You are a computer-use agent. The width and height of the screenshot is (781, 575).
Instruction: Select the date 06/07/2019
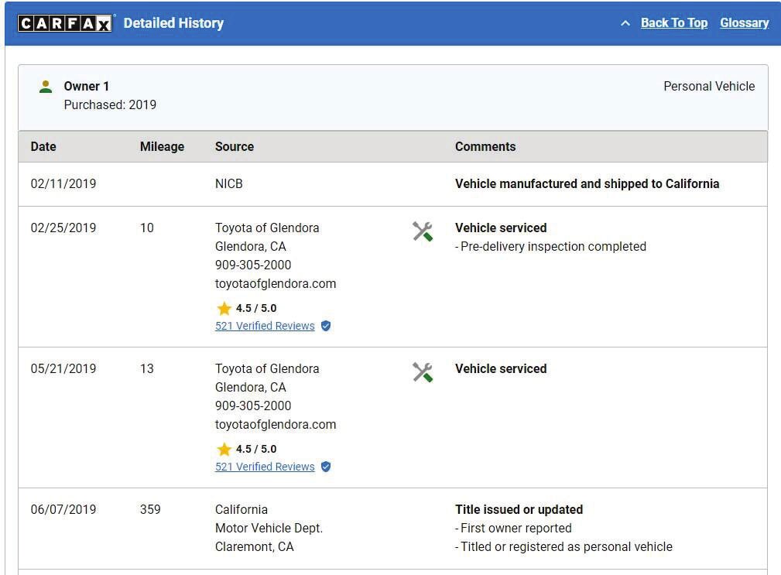coord(63,510)
